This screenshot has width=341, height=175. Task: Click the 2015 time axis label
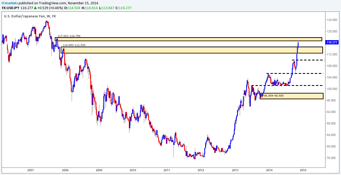(x=303, y=170)
